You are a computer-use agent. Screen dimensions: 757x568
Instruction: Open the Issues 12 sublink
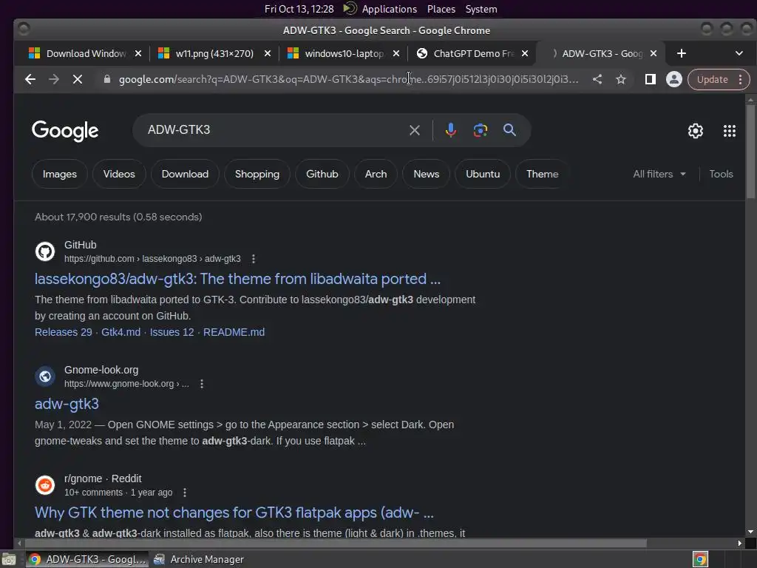point(172,332)
